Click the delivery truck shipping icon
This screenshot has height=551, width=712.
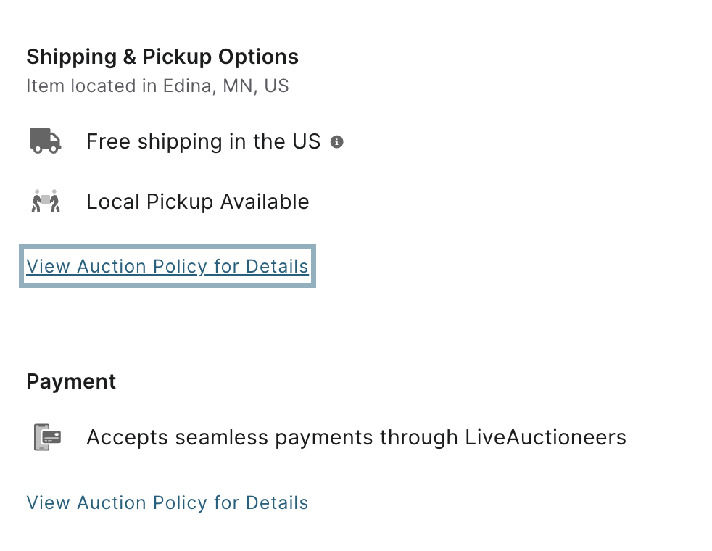[46, 141]
